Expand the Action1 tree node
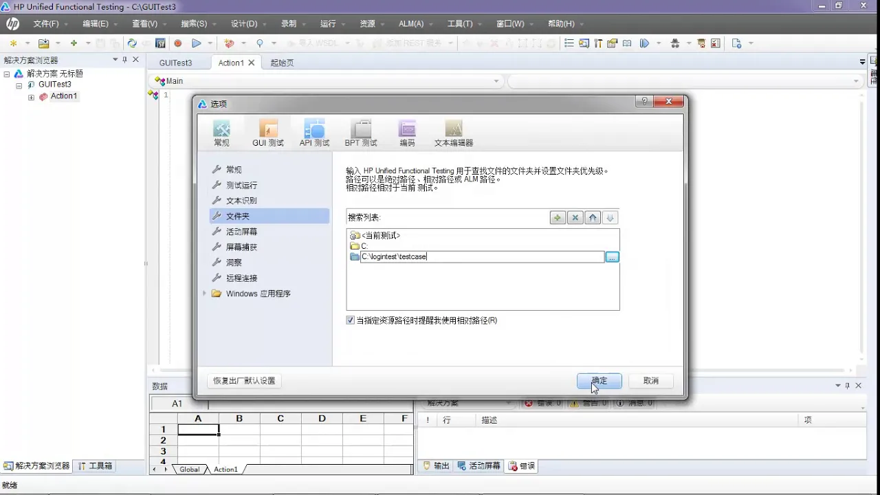This screenshot has width=880, height=495. pyautogui.click(x=31, y=97)
